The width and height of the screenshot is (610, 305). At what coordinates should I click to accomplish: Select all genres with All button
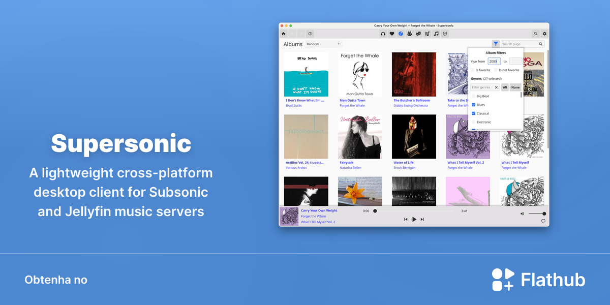point(505,87)
